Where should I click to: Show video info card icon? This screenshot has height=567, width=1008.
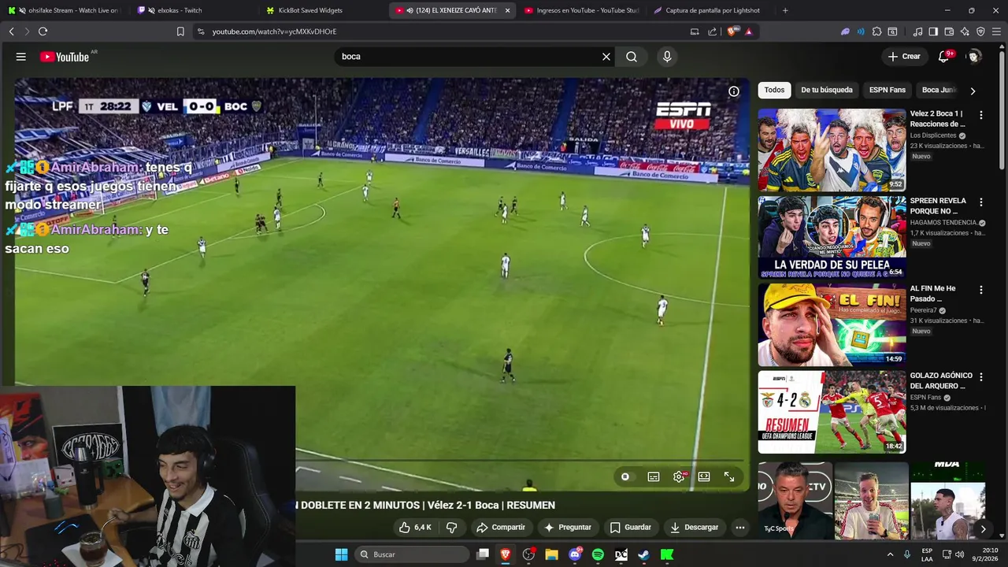(734, 91)
